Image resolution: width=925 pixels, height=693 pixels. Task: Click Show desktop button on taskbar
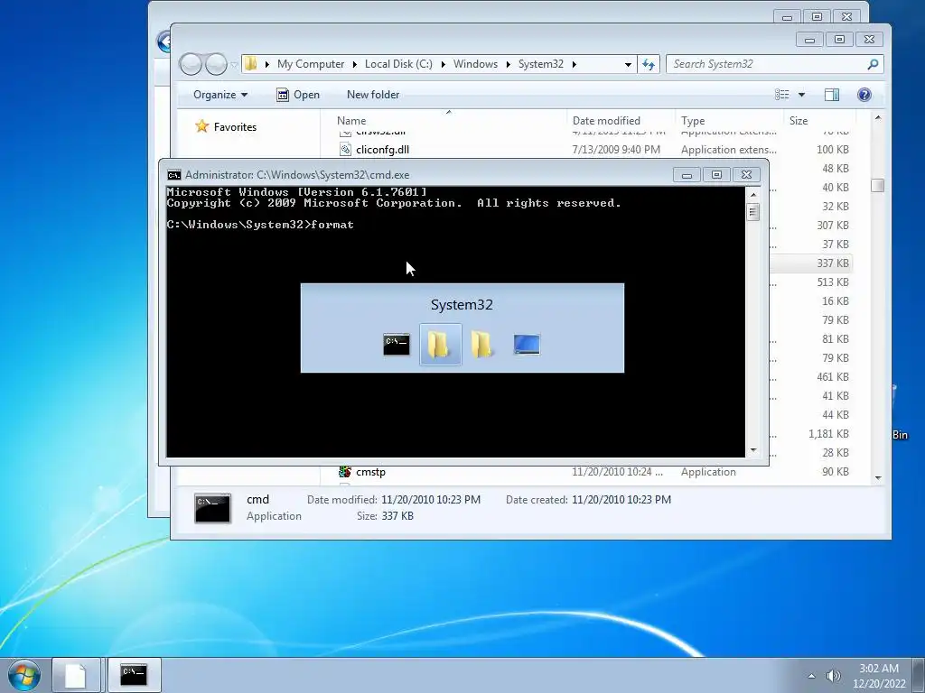click(918, 675)
